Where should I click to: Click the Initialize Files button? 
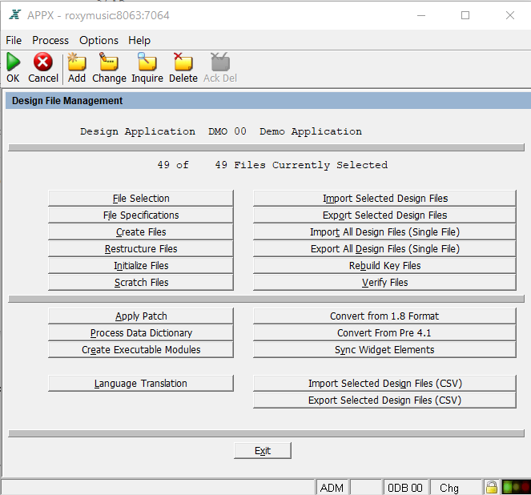click(x=141, y=265)
